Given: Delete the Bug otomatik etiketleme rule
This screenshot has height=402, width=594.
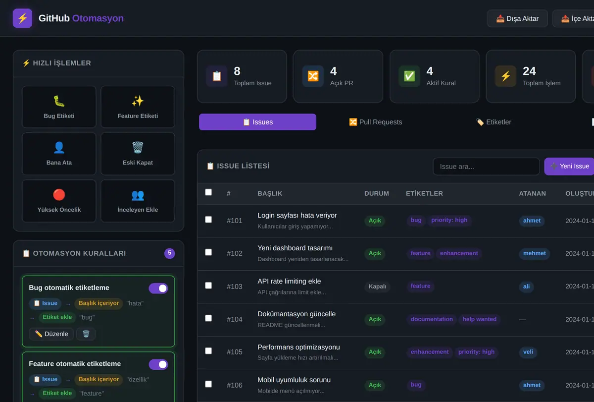Looking at the screenshot, I should pos(86,334).
